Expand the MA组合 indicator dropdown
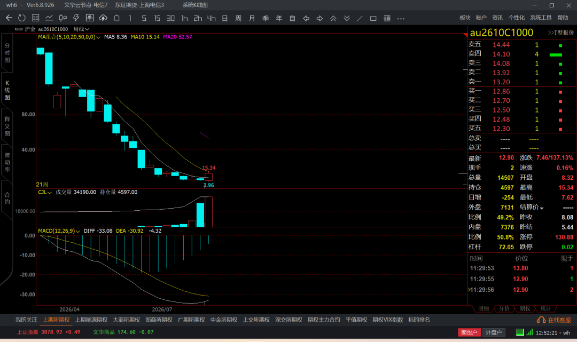The width and height of the screenshot is (577, 342). coord(98,37)
